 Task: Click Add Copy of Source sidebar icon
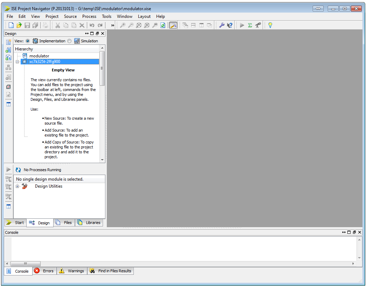[x=8, y=57]
